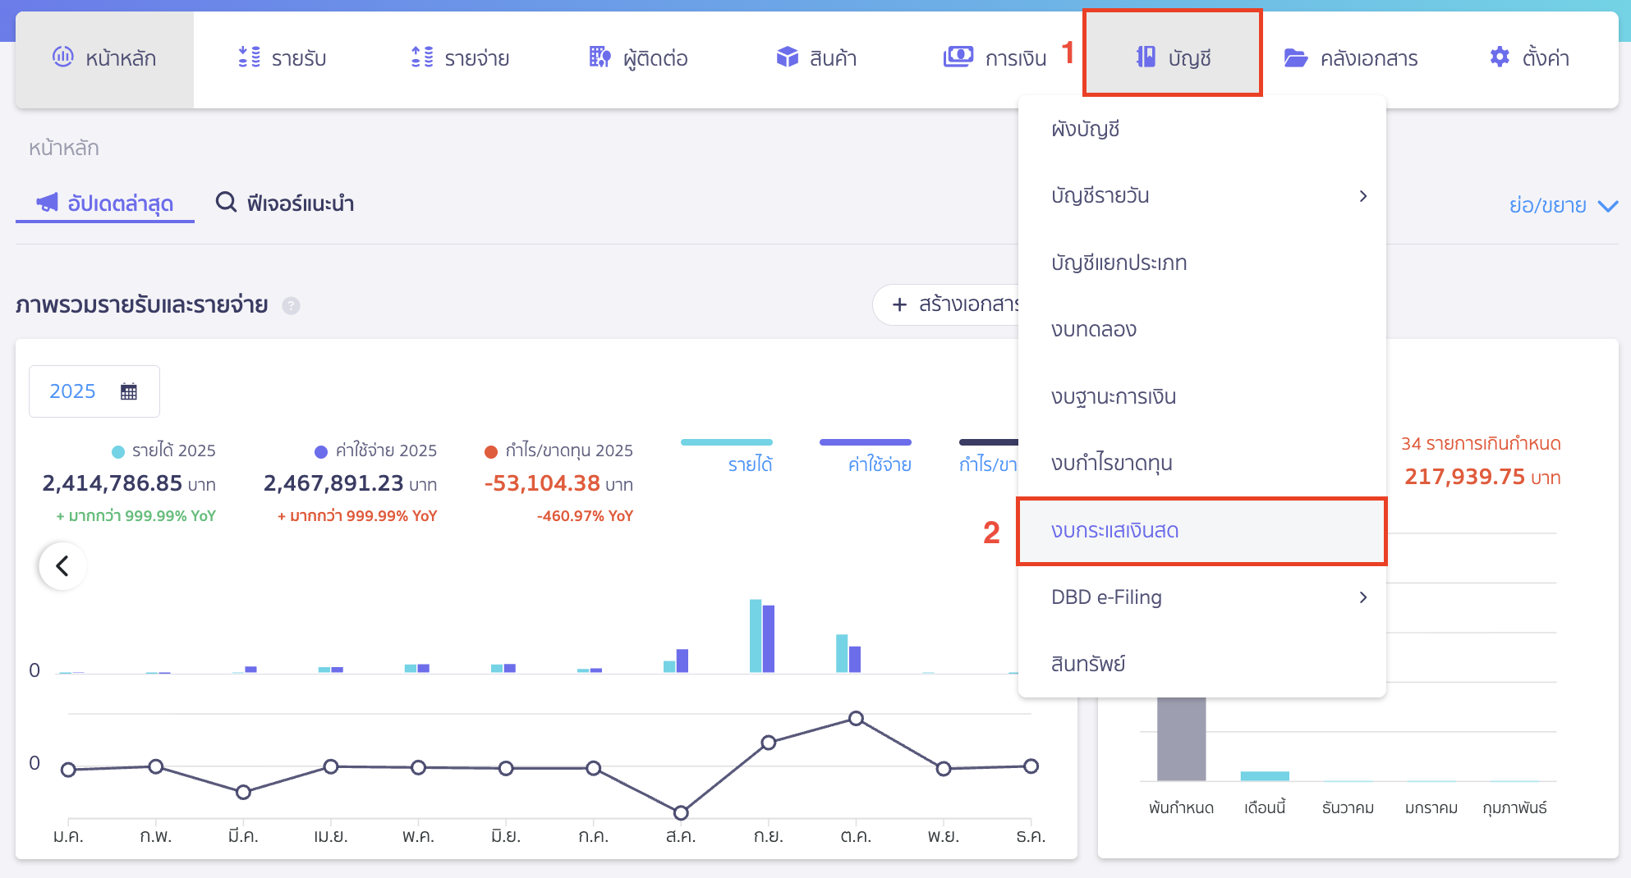This screenshot has height=878, width=1631.
Task: Switch to the ฟีเจอร์แนะนำ tab
Action: [x=285, y=203]
